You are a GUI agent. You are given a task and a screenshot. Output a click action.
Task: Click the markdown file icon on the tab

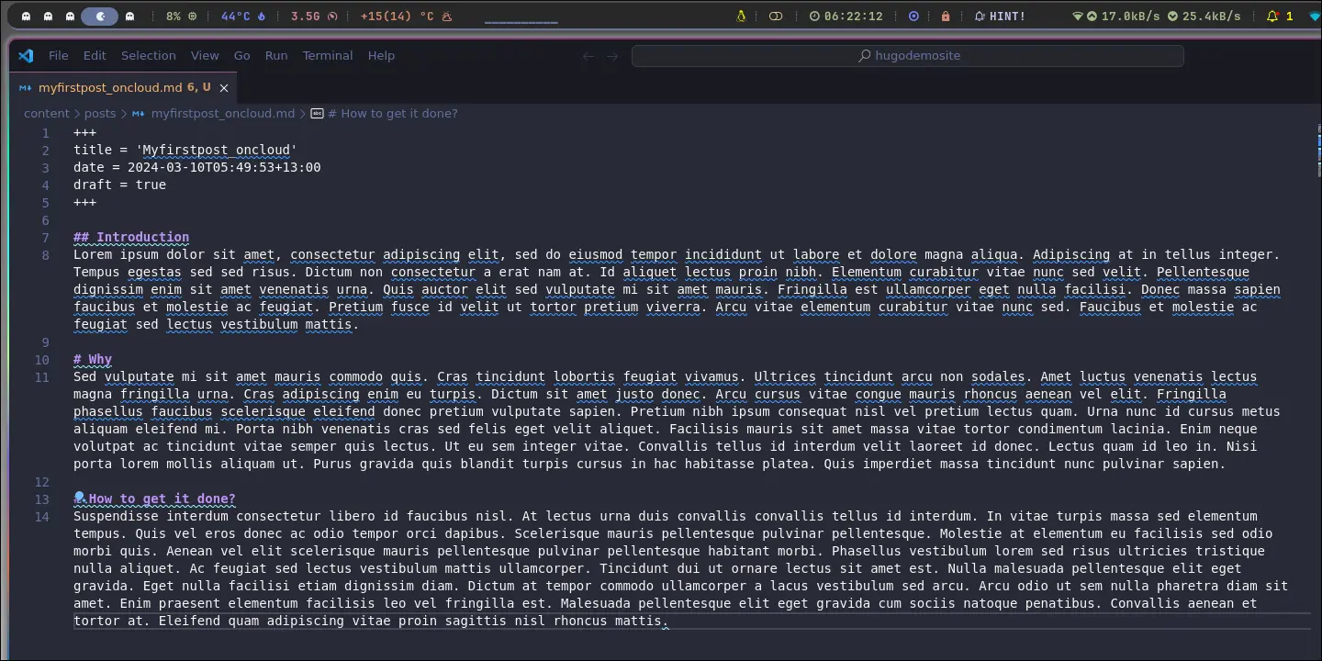pos(26,88)
